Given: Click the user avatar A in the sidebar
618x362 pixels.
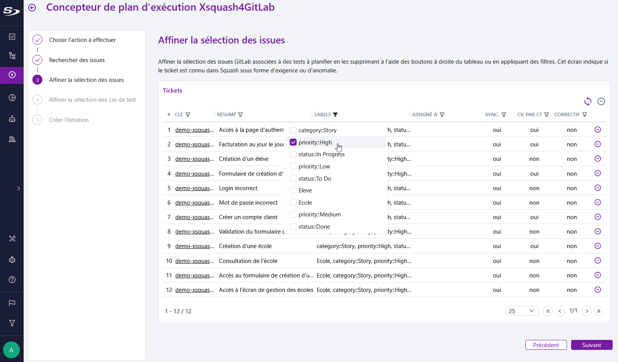Looking at the screenshot, I should tap(11, 350).
